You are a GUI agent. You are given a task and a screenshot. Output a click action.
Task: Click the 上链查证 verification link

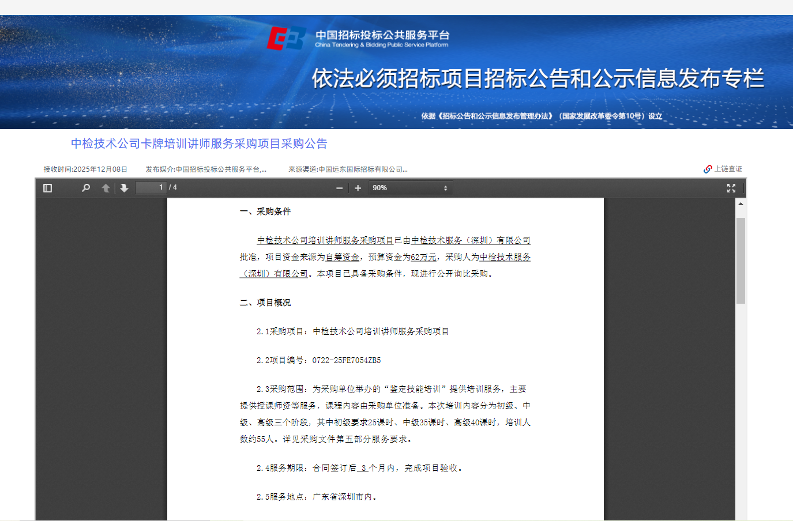point(723,169)
